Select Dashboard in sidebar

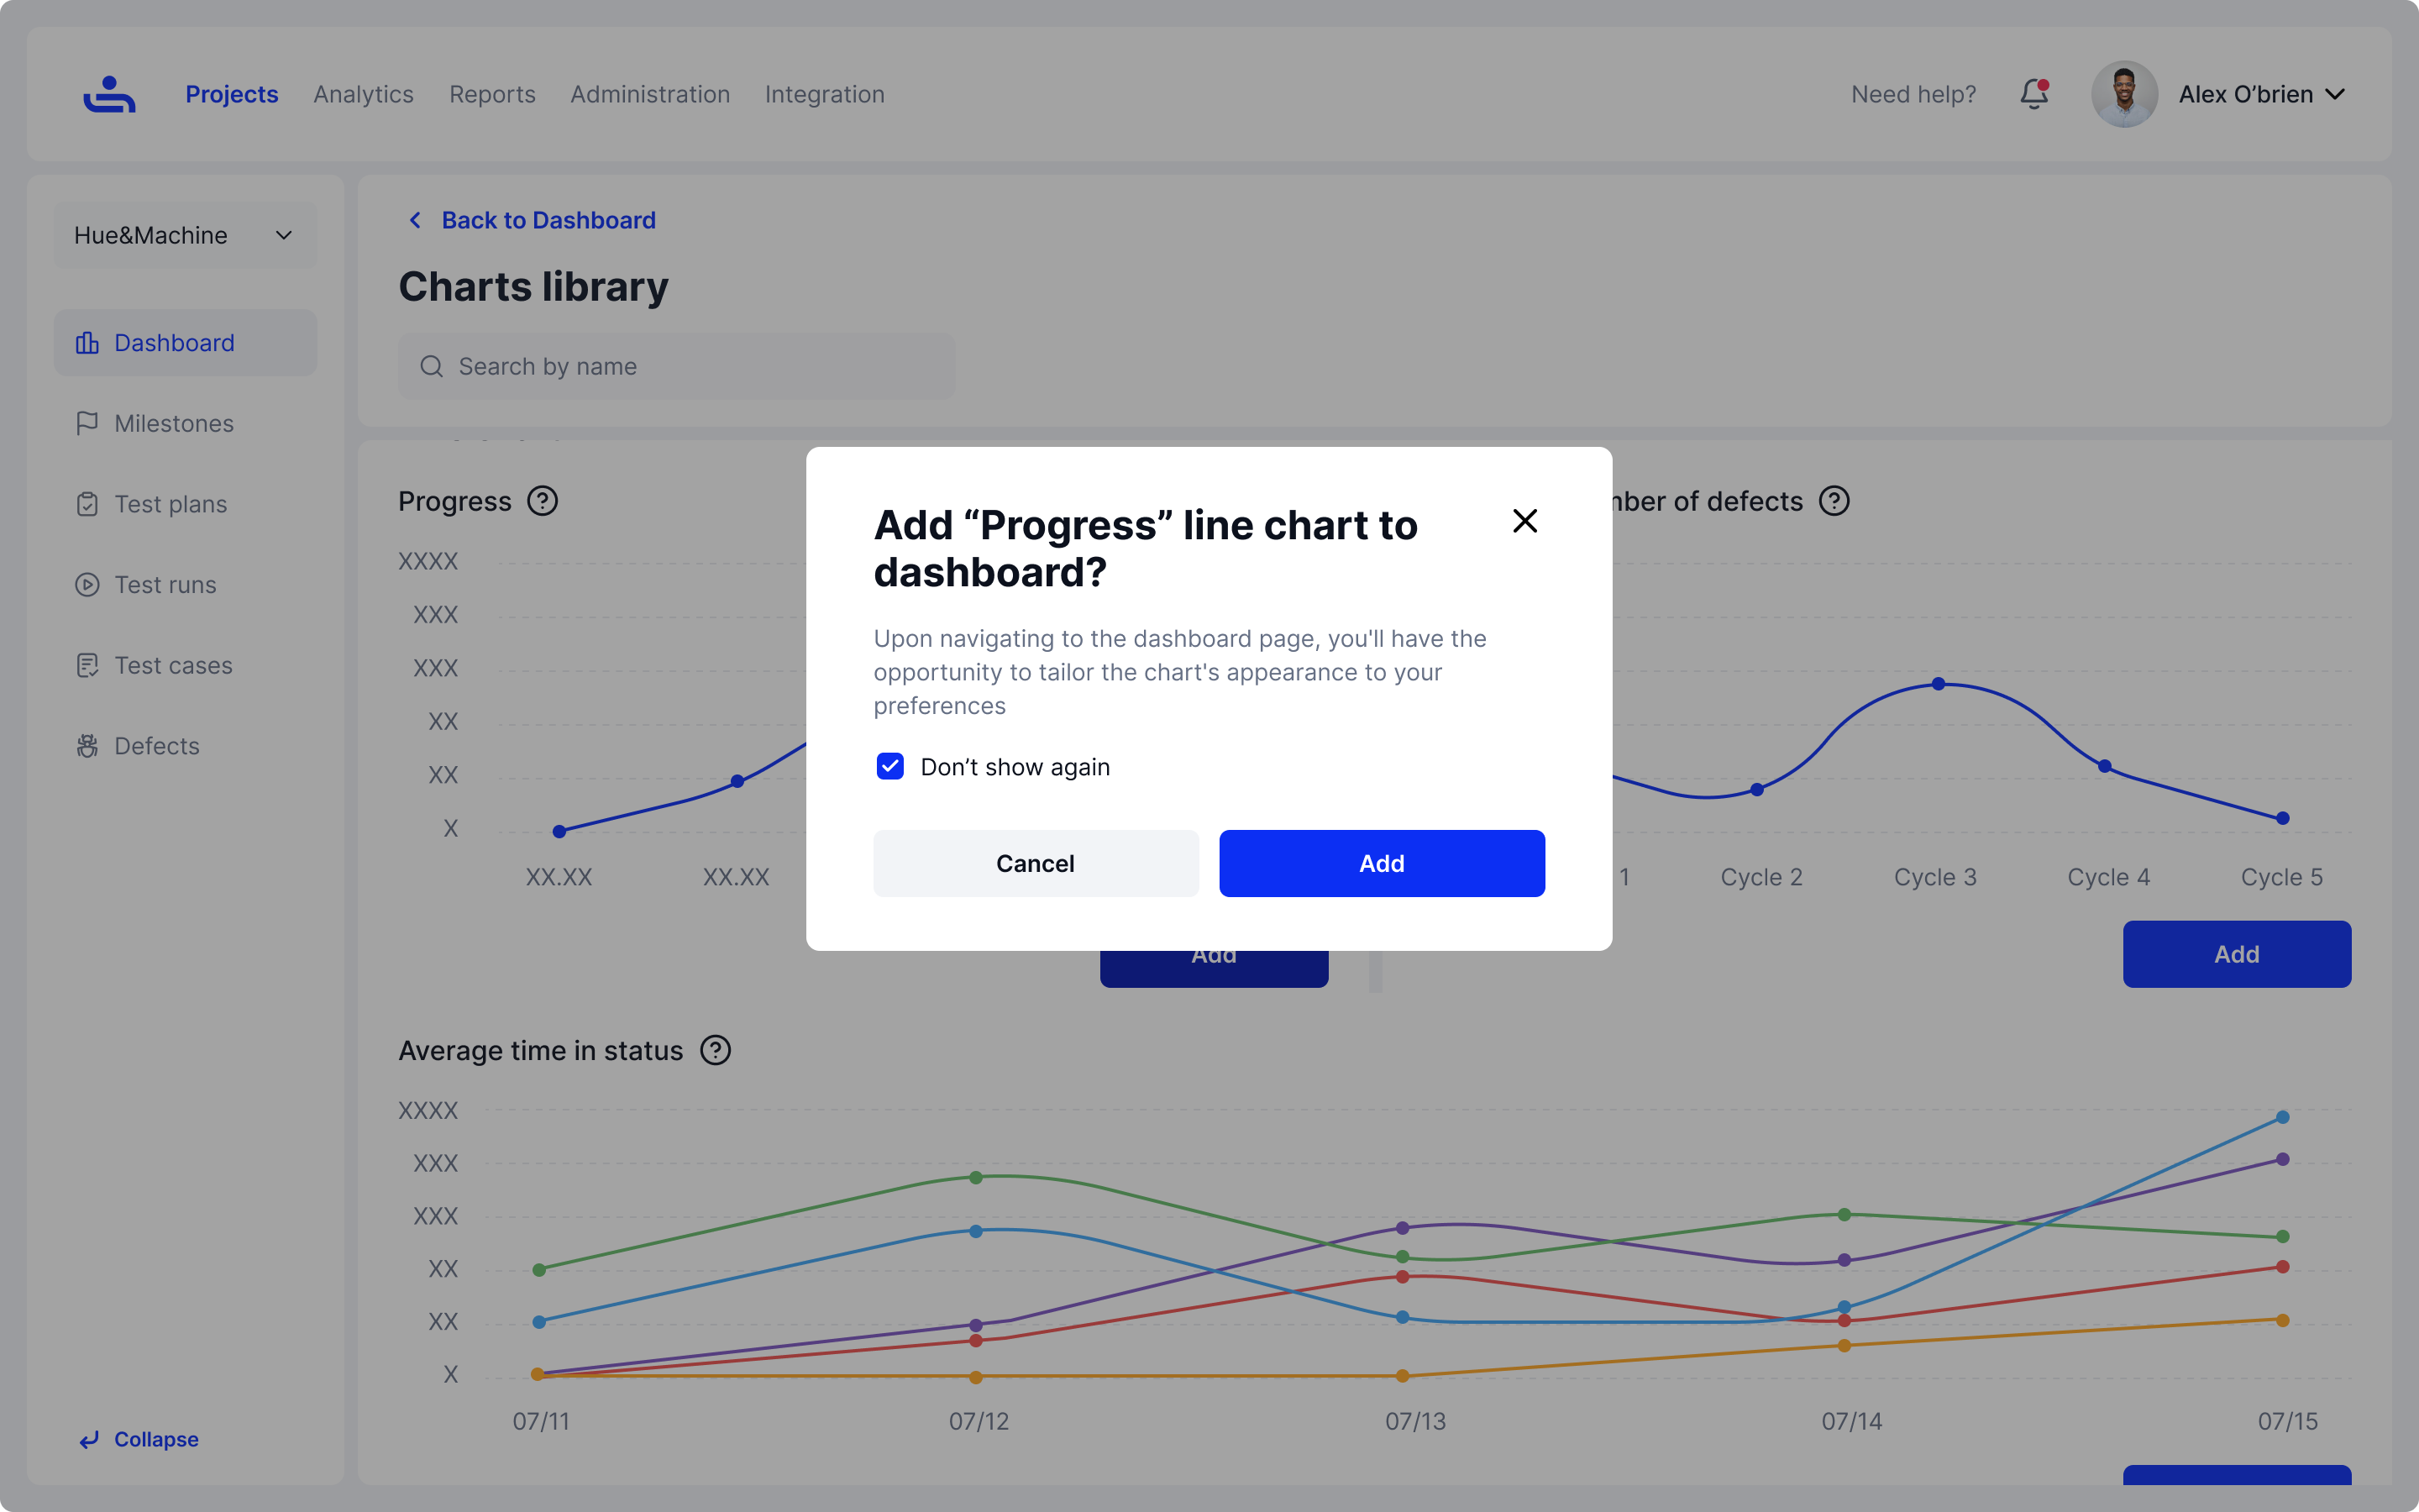pyautogui.click(x=186, y=343)
